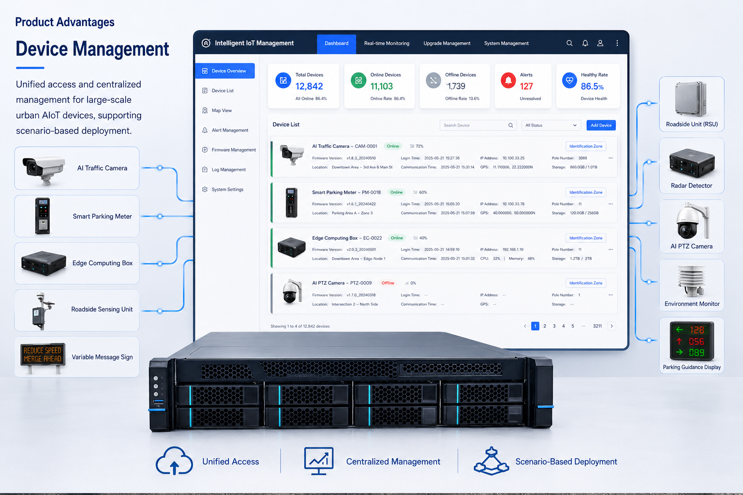
Task: Click the red Alerts bell icon
Action: (x=508, y=81)
